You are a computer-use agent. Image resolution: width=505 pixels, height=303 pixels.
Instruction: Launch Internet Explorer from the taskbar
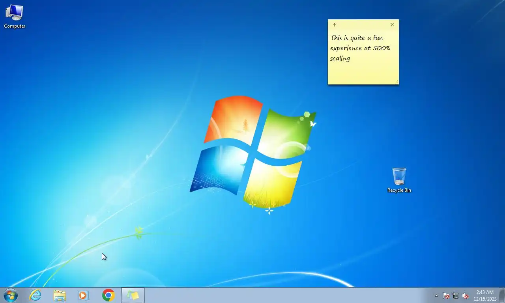[x=36, y=295]
